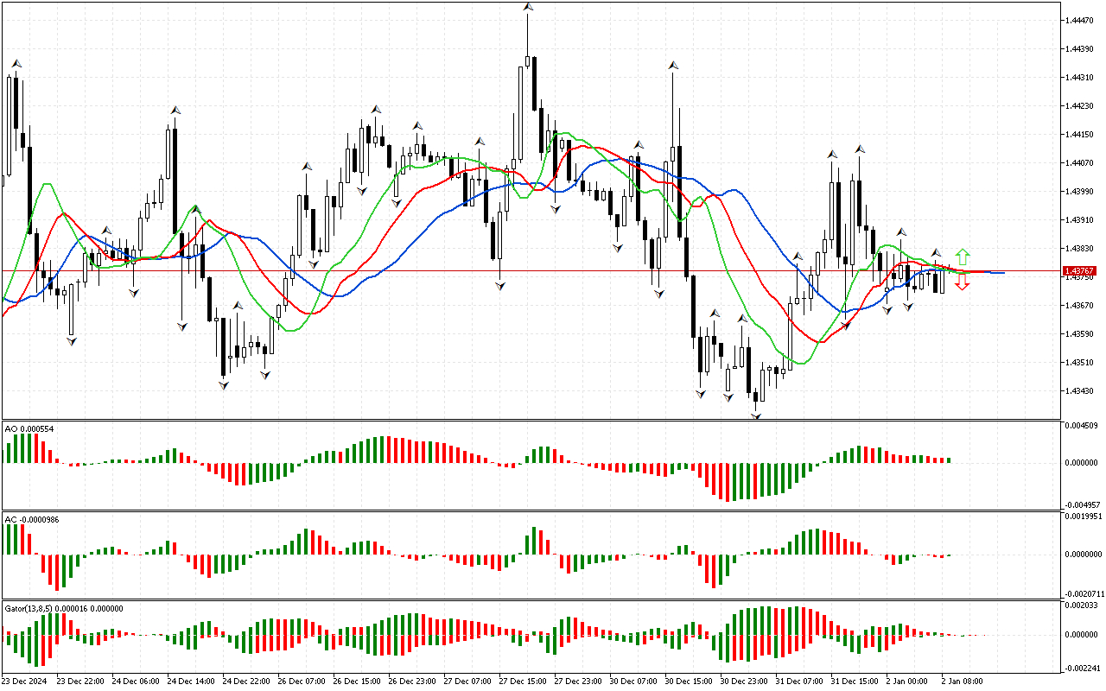
Task: Click the 1.43590 price axis label
Action: point(1081,333)
